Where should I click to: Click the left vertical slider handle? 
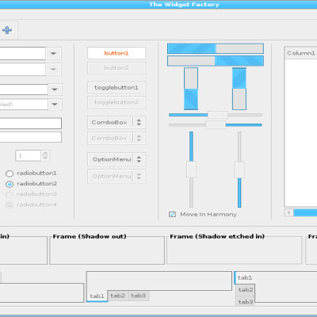(x=191, y=170)
